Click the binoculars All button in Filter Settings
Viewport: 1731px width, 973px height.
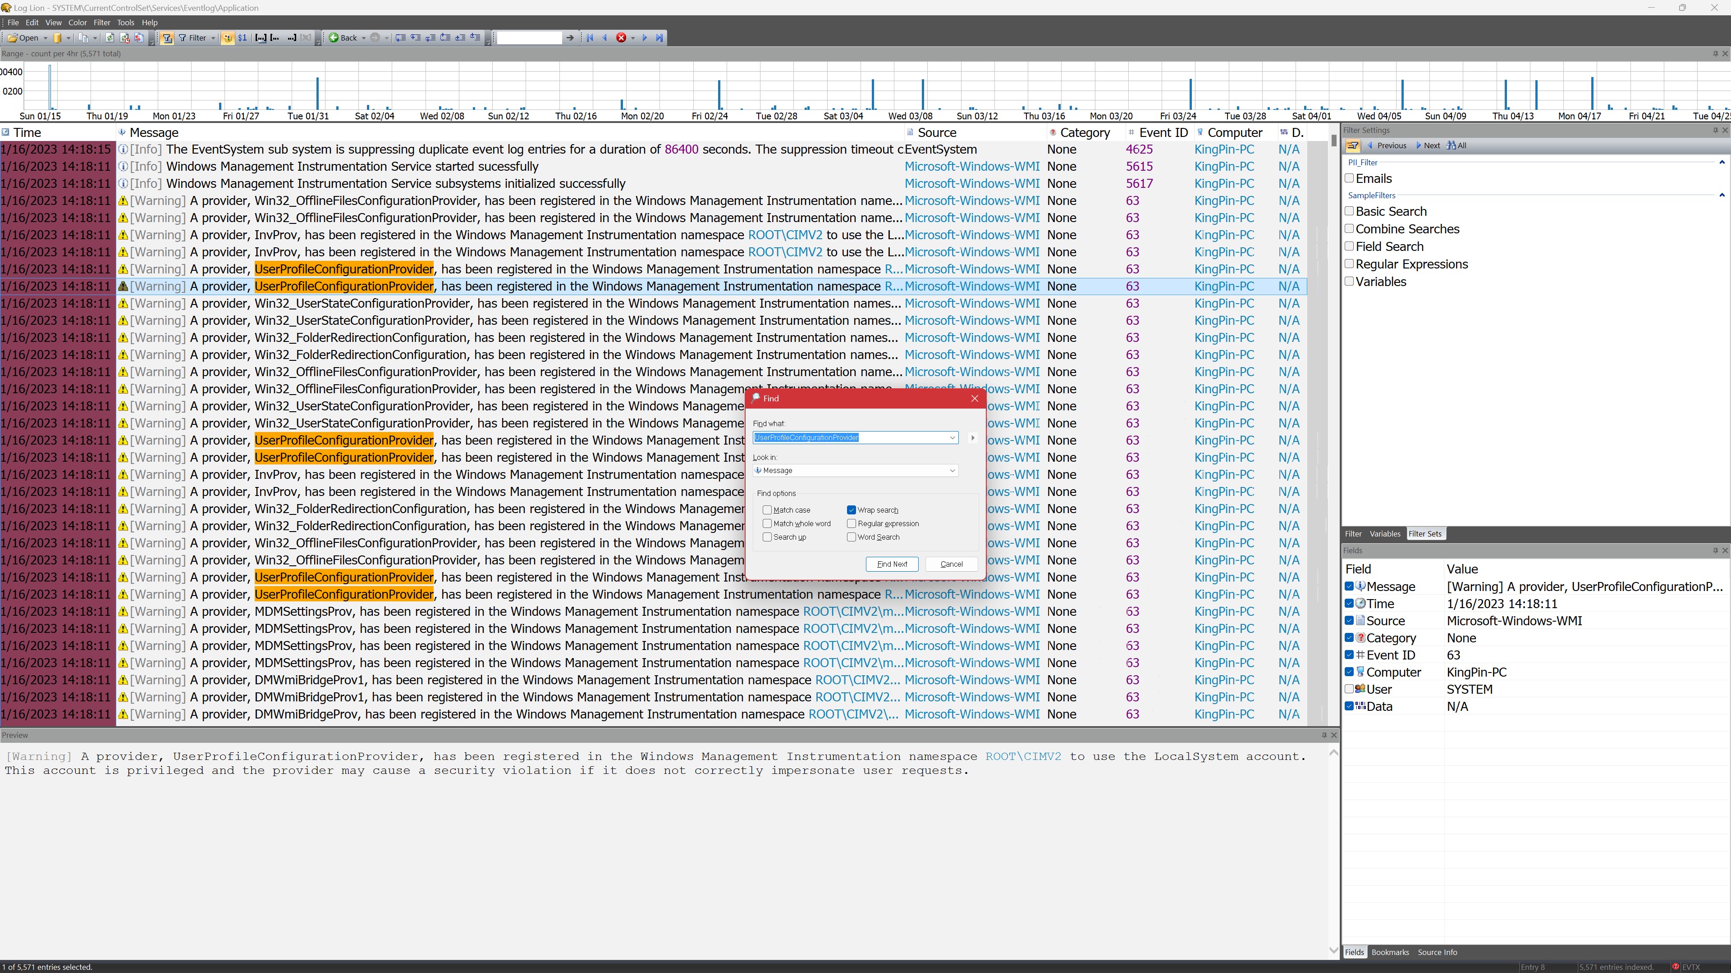1457,145
